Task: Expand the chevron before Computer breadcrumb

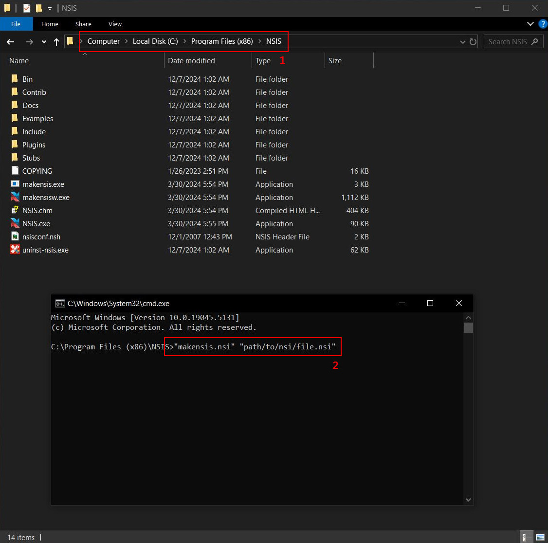Action: click(x=81, y=41)
